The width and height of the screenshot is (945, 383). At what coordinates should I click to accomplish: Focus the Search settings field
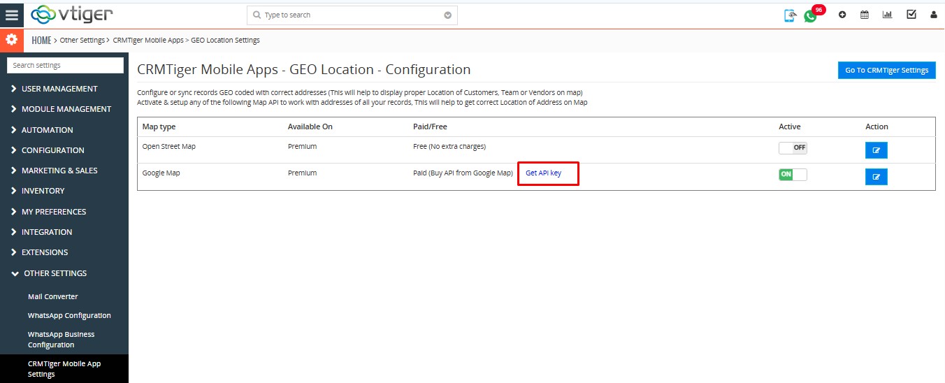tap(65, 65)
